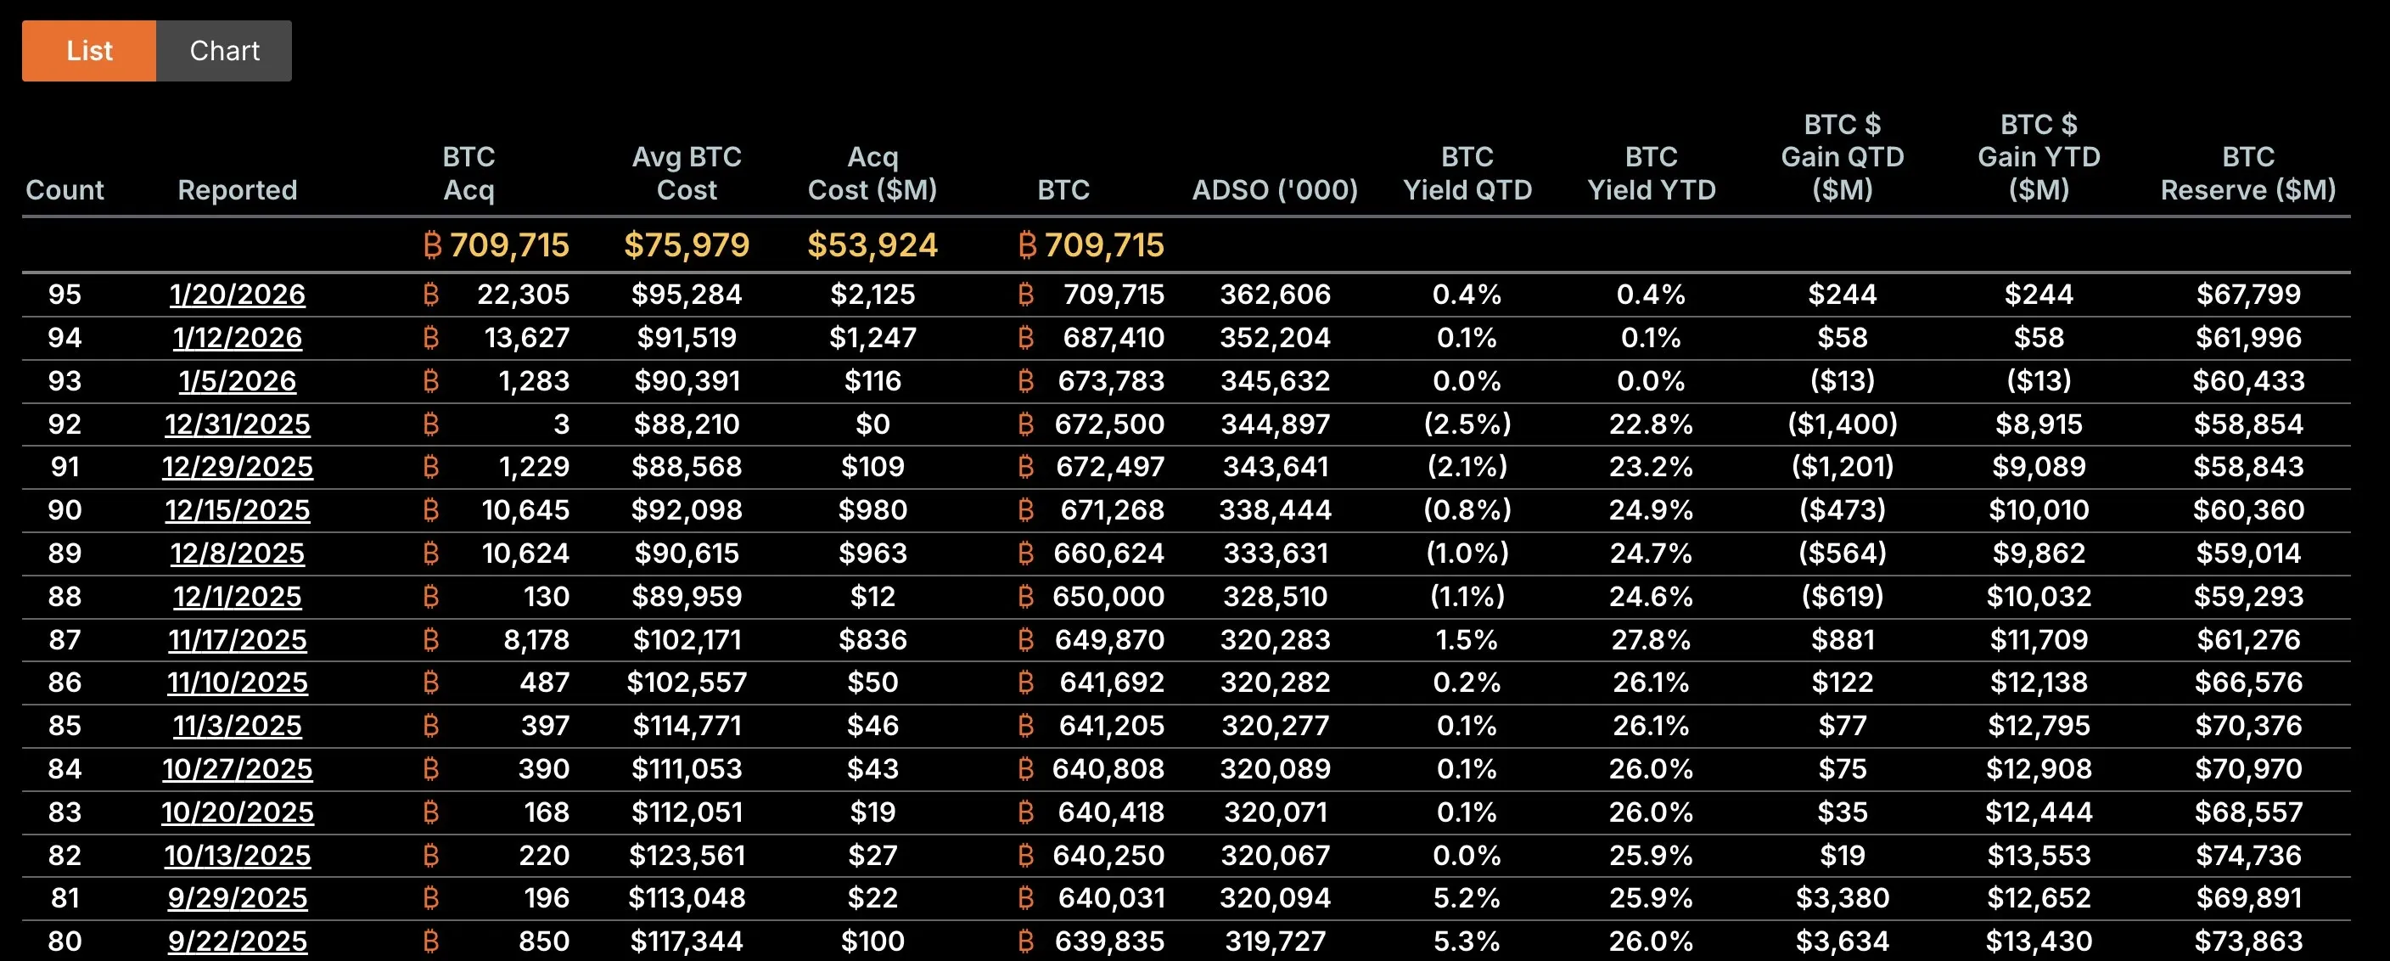Open the 1/20/2026 report link
Screen dimensions: 2390x961
238,294
